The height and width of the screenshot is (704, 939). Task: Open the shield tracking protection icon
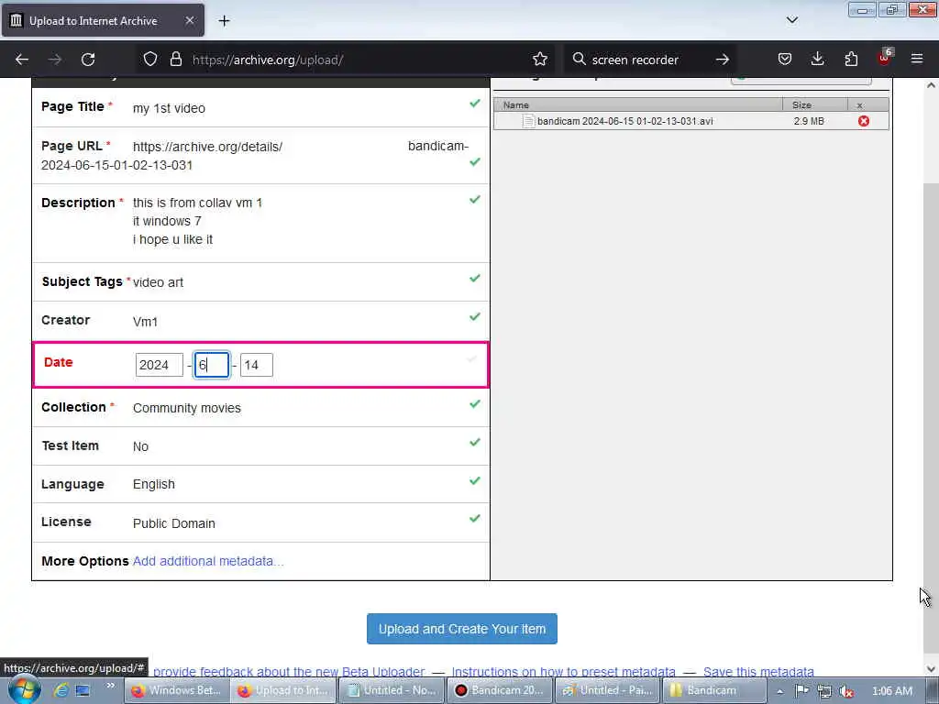click(x=150, y=60)
